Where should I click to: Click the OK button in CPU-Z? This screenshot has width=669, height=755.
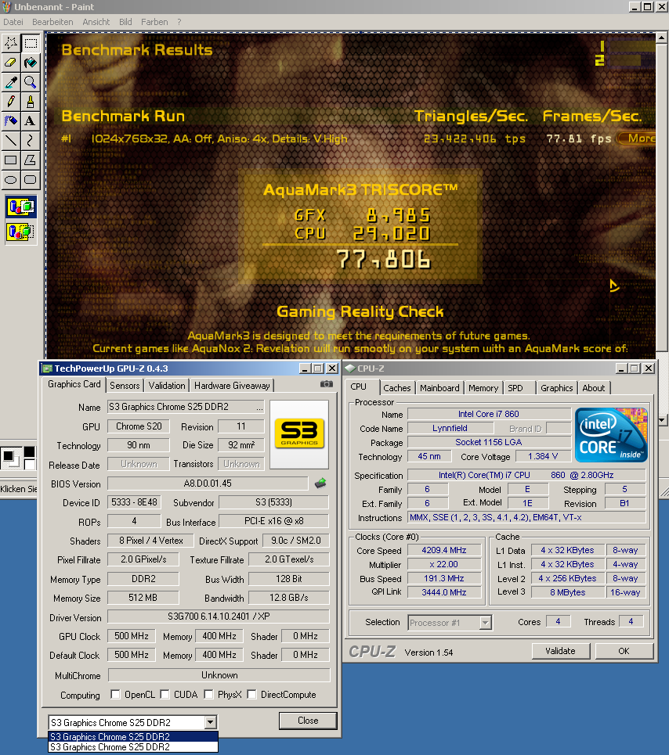pos(624,651)
